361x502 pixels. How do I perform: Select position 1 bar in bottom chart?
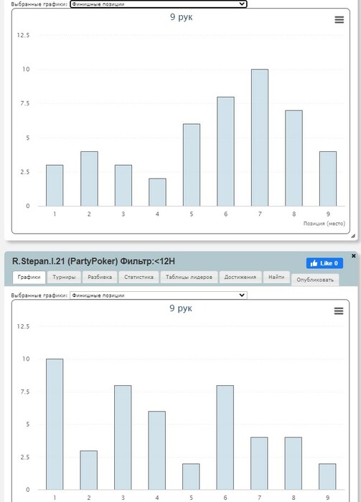[55, 425]
